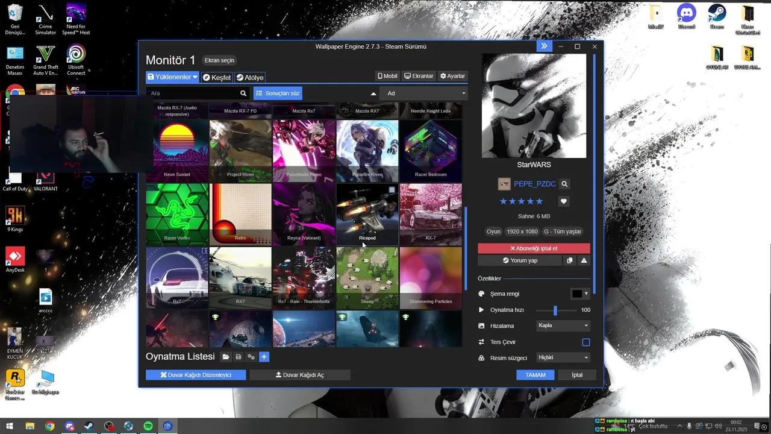Open Need for Speed Heat desktop icon
The width and height of the screenshot is (771, 434).
[76, 19]
